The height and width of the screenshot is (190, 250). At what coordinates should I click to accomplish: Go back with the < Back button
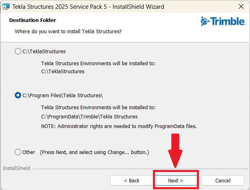coord(131,180)
